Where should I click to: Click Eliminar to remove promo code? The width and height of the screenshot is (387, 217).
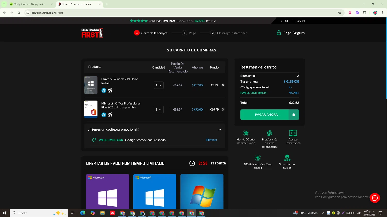[x=212, y=140]
